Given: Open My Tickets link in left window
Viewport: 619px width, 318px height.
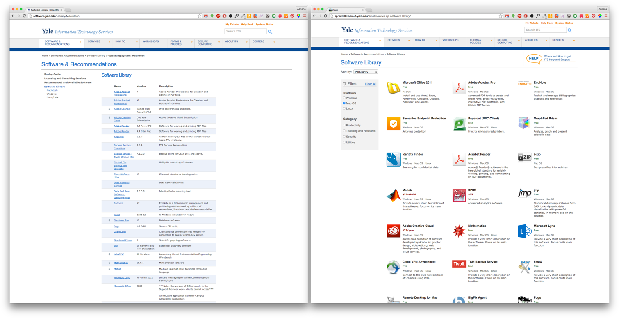Looking at the screenshot, I should pyautogui.click(x=232, y=25).
